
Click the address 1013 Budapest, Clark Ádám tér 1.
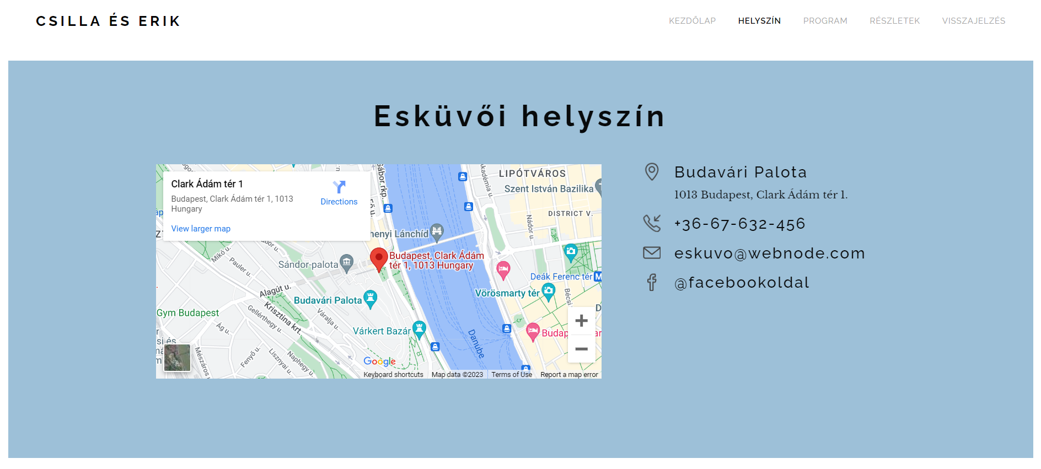(x=761, y=195)
